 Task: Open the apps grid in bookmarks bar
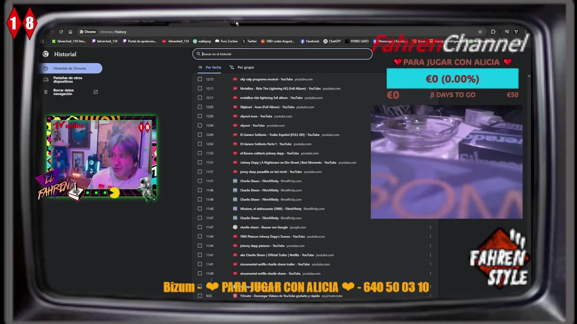coord(42,41)
